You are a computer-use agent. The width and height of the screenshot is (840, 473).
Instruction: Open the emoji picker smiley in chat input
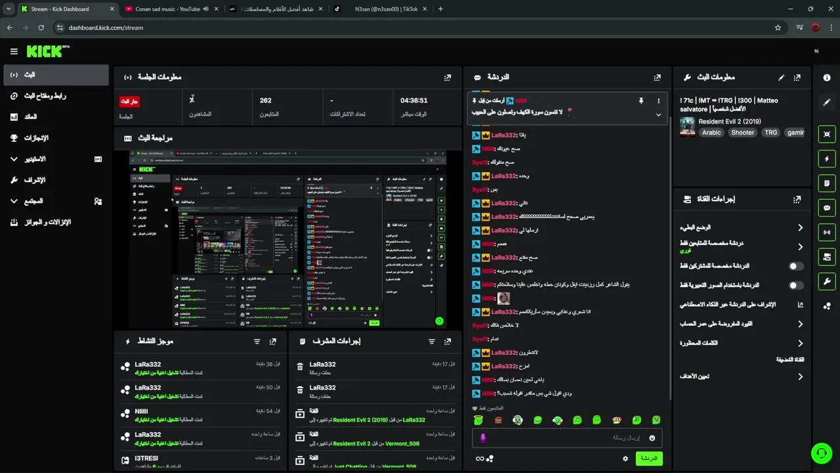(x=652, y=438)
